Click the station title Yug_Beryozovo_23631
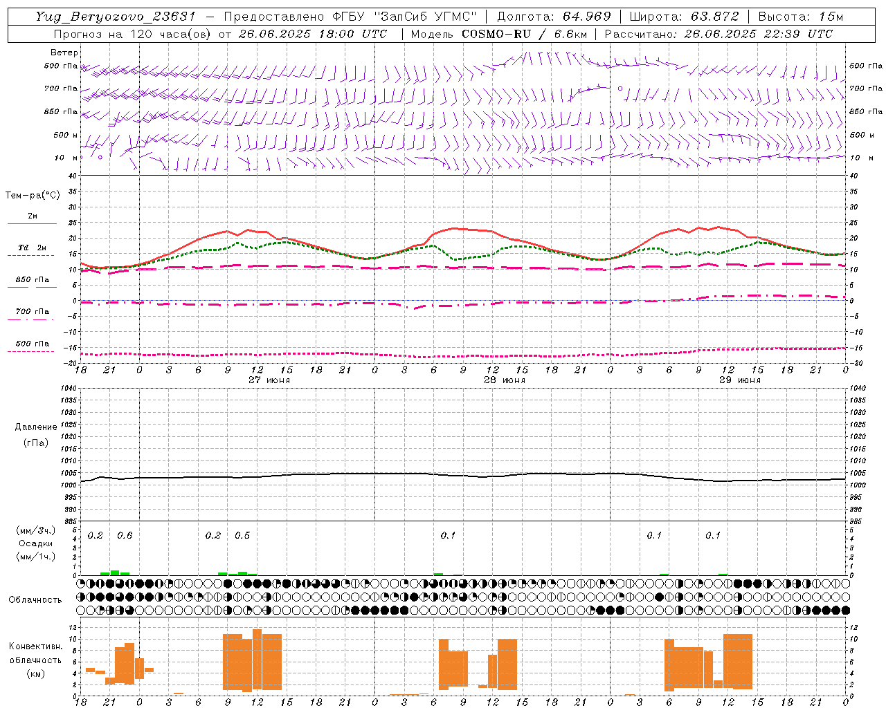886x708 pixels. [116, 17]
